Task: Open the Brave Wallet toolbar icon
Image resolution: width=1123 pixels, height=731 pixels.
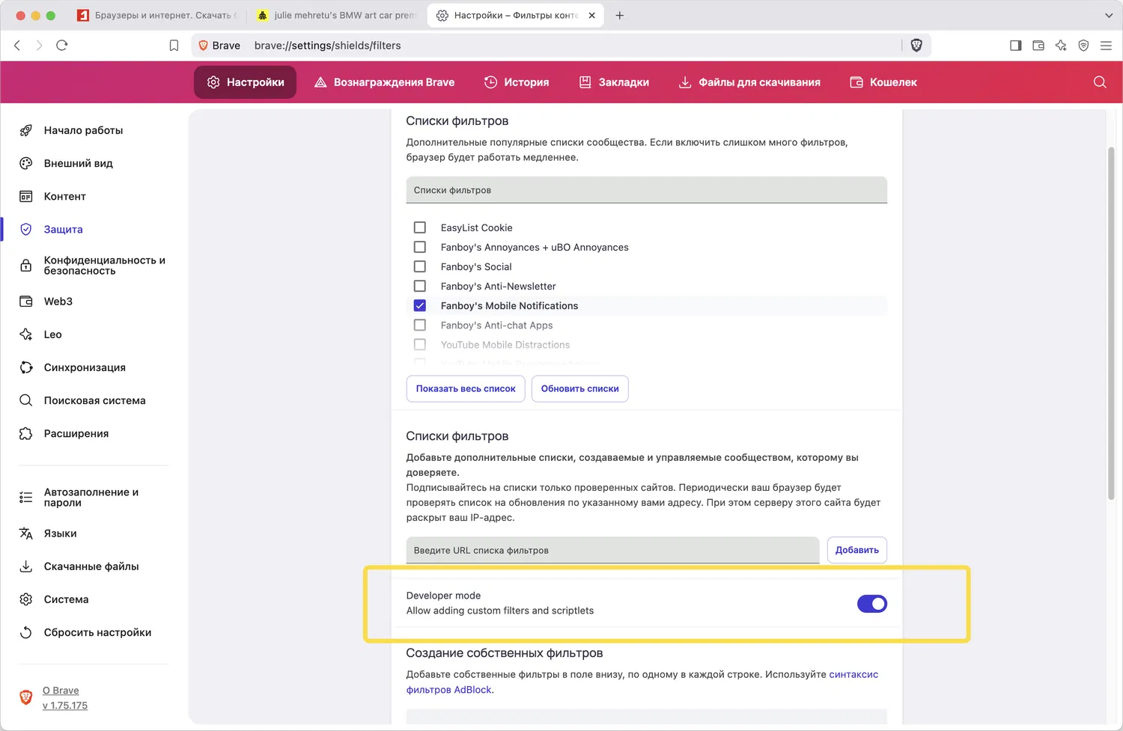Action: tap(1038, 46)
